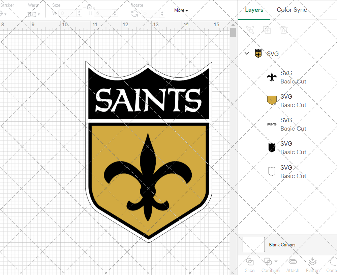This screenshot has width=337, height=275.
Task: Toggle the size lock icon
Action: tap(89, 6)
